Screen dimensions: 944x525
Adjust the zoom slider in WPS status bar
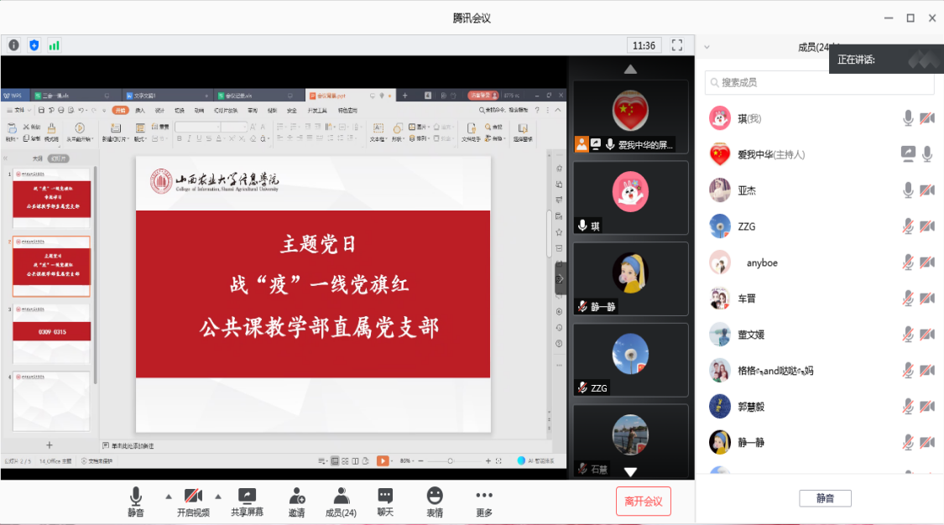[x=451, y=460]
